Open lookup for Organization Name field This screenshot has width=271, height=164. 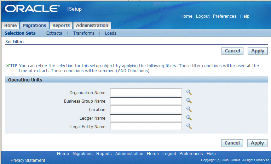point(189,92)
